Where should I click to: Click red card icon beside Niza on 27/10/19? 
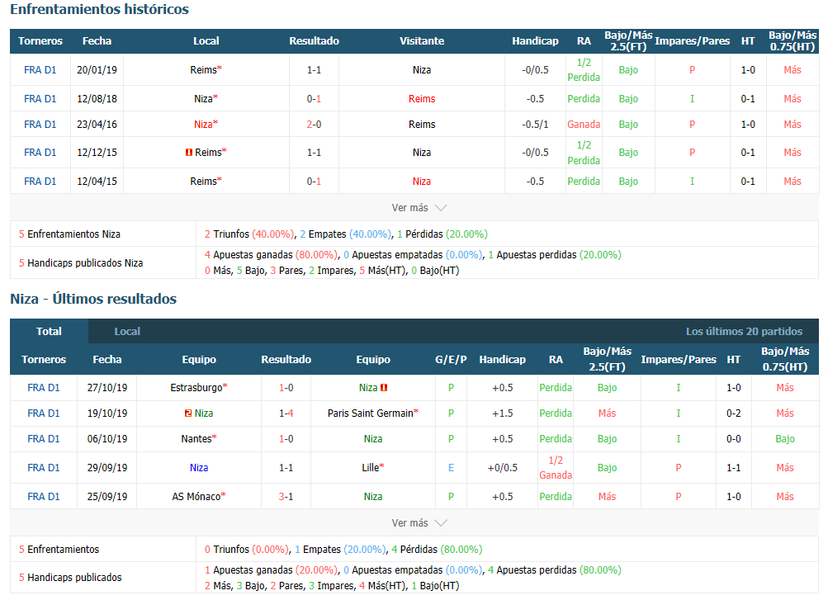[x=384, y=388]
